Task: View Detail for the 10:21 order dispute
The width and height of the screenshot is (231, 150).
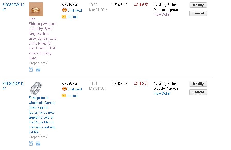Action: (162, 93)
